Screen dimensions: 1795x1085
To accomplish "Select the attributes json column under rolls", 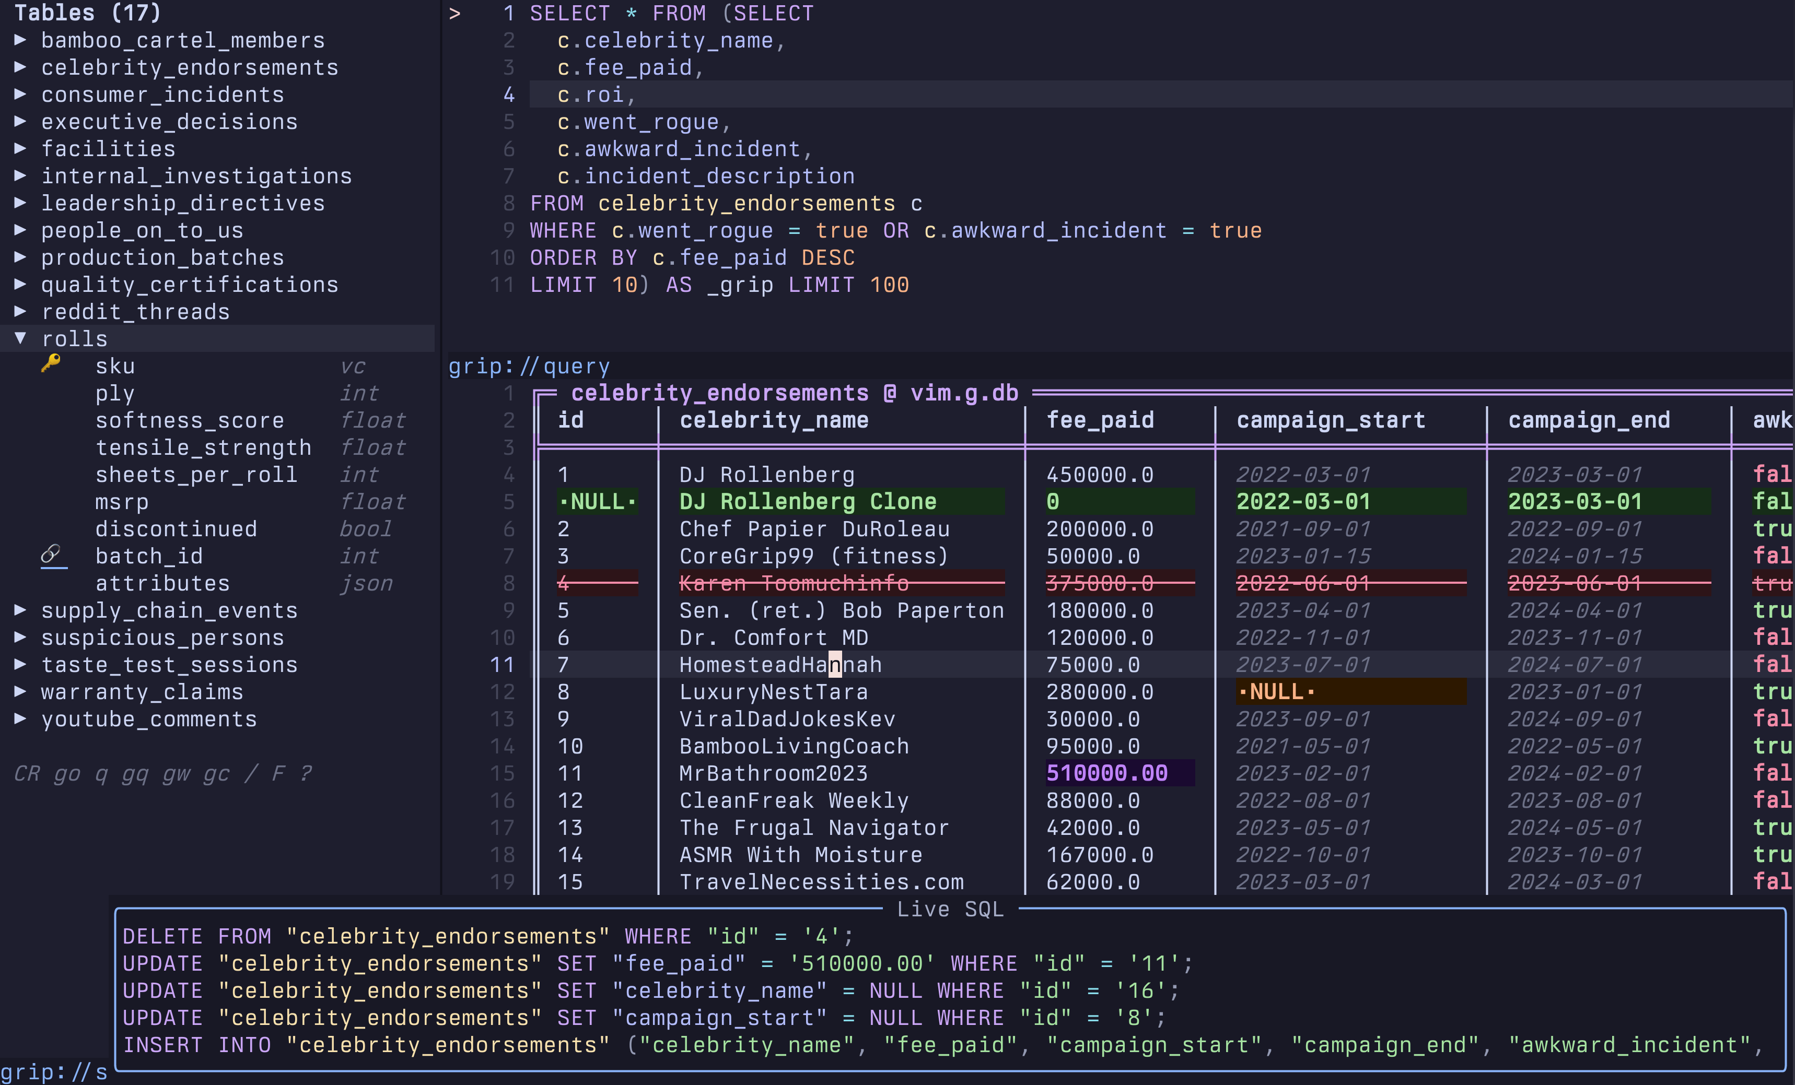I will coord(162,583).
